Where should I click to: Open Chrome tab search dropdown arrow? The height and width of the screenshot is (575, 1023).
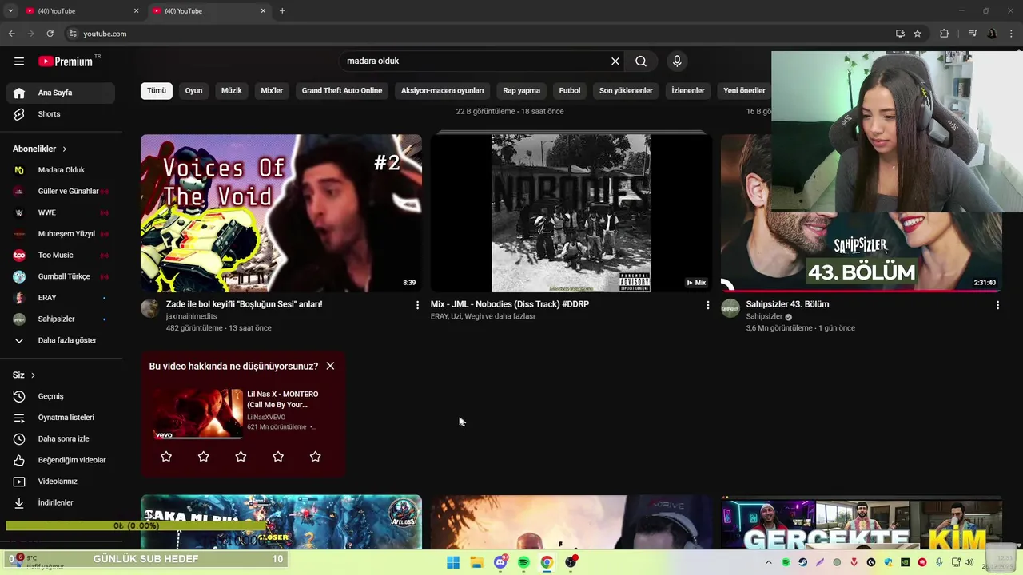coord(10,11)
